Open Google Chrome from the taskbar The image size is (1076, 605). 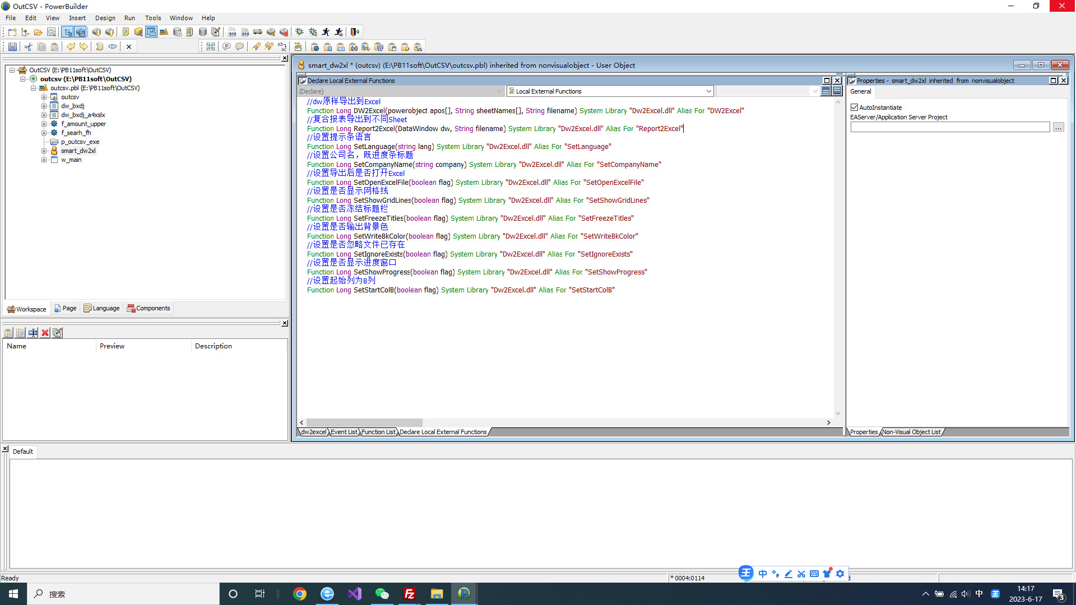300,594
